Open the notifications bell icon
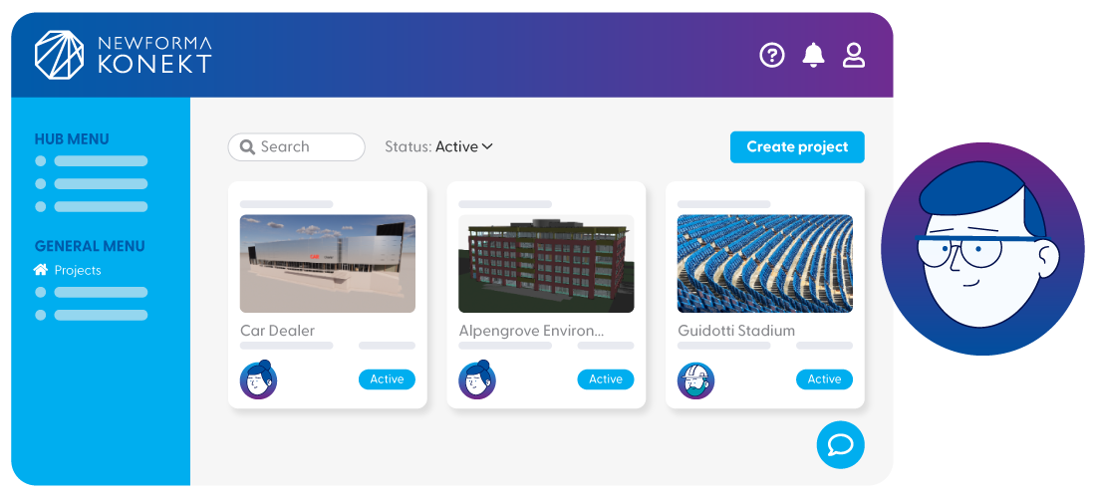 (x=813, y=55)
